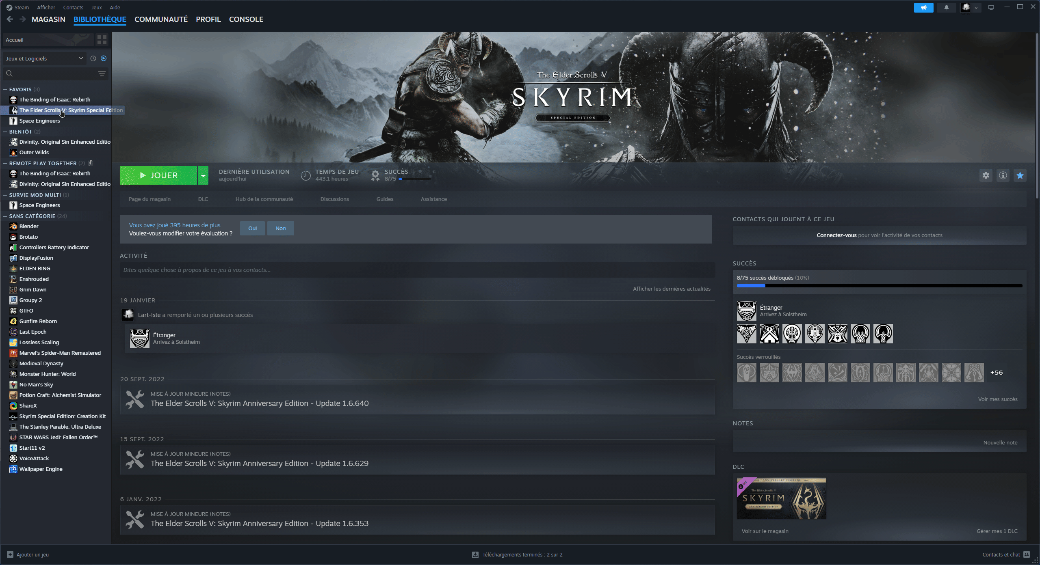Screen dimensions: 1040x565
Task: Open the Jeux et Logiciels dropdown
Action: [44, 58]
